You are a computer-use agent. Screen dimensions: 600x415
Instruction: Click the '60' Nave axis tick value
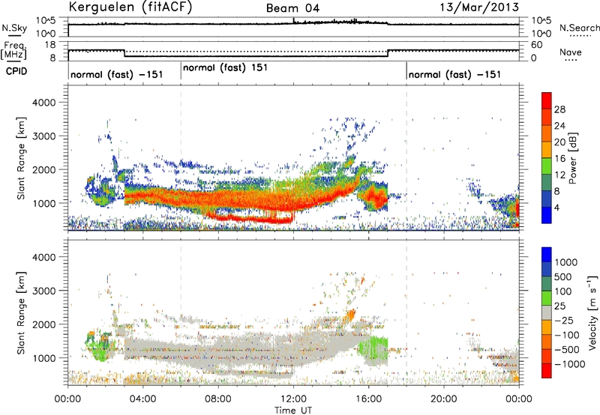pyautogui.click(x=537, y=45)
